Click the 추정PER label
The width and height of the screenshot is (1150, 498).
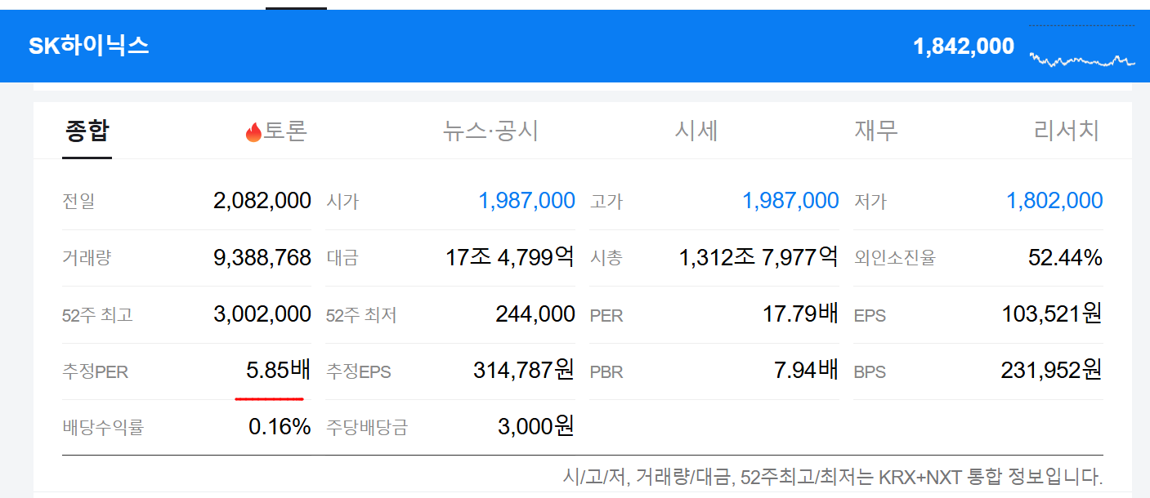click(95, 372)
